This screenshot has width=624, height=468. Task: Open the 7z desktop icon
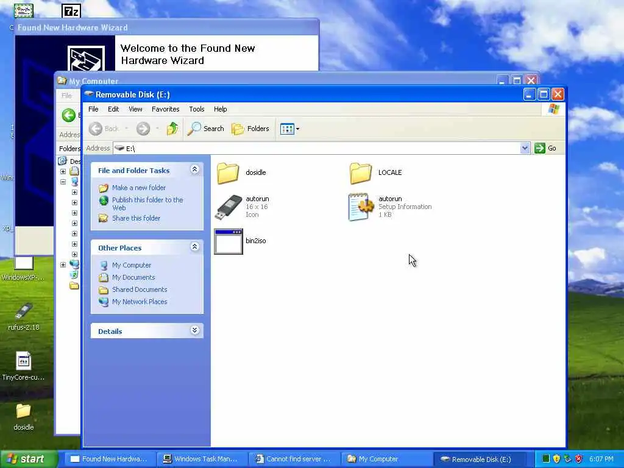[x=71, y=11]
